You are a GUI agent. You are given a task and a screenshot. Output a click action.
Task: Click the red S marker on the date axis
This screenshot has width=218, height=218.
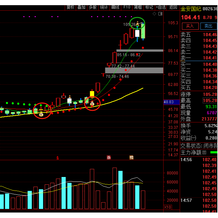pos(57,158)
